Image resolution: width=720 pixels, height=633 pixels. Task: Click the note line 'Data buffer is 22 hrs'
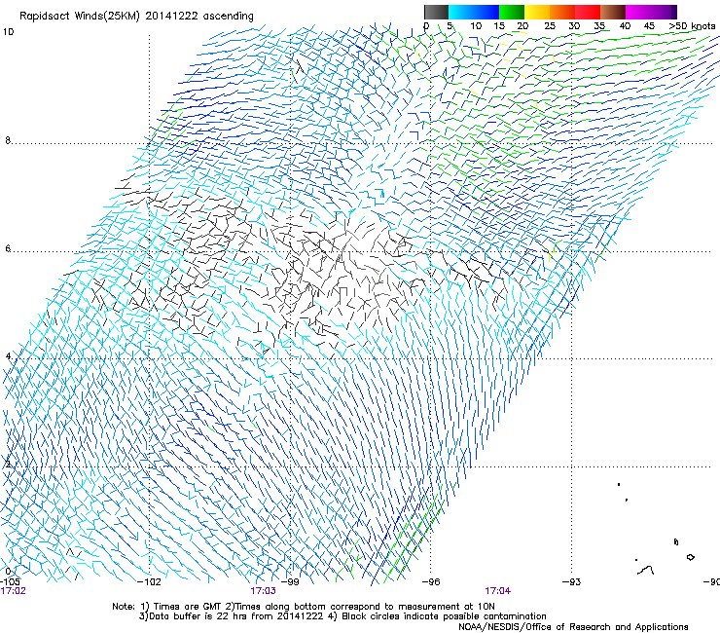coord(342,616)
